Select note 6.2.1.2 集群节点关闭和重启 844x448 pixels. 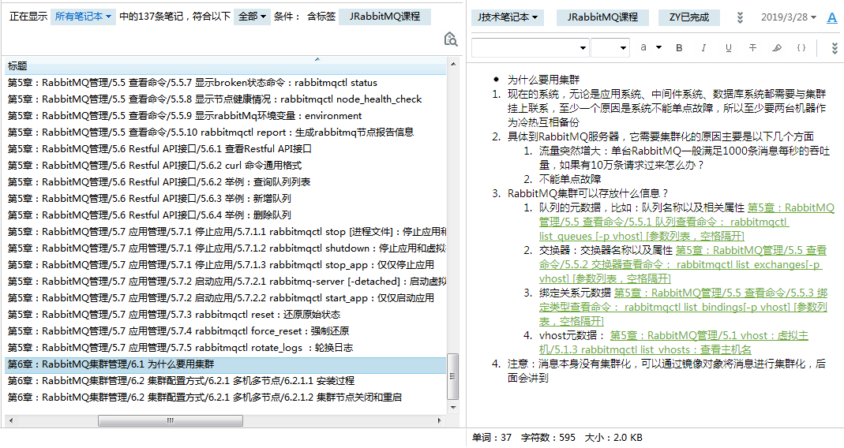tap(226, 398)
